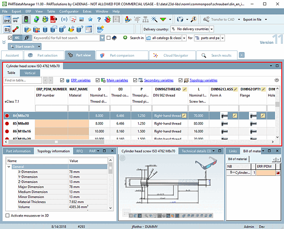Viewport: 284px width, 229px height.
Task: Click the DIN 962 toolbar icon
Action: coord(82,19)
